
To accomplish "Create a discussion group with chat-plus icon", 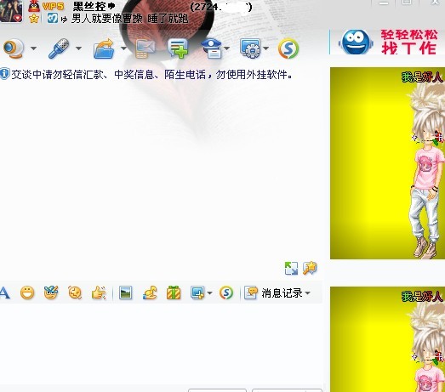I will tap(178, 48).
